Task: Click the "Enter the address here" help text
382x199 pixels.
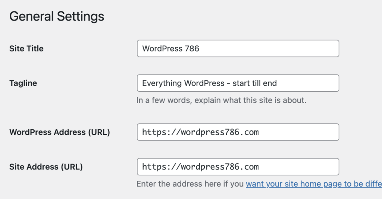Action: [x=190, y=184]
